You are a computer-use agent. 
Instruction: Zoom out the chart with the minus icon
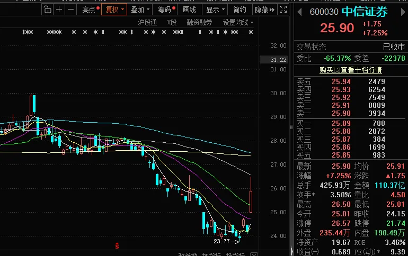(71, 10)
